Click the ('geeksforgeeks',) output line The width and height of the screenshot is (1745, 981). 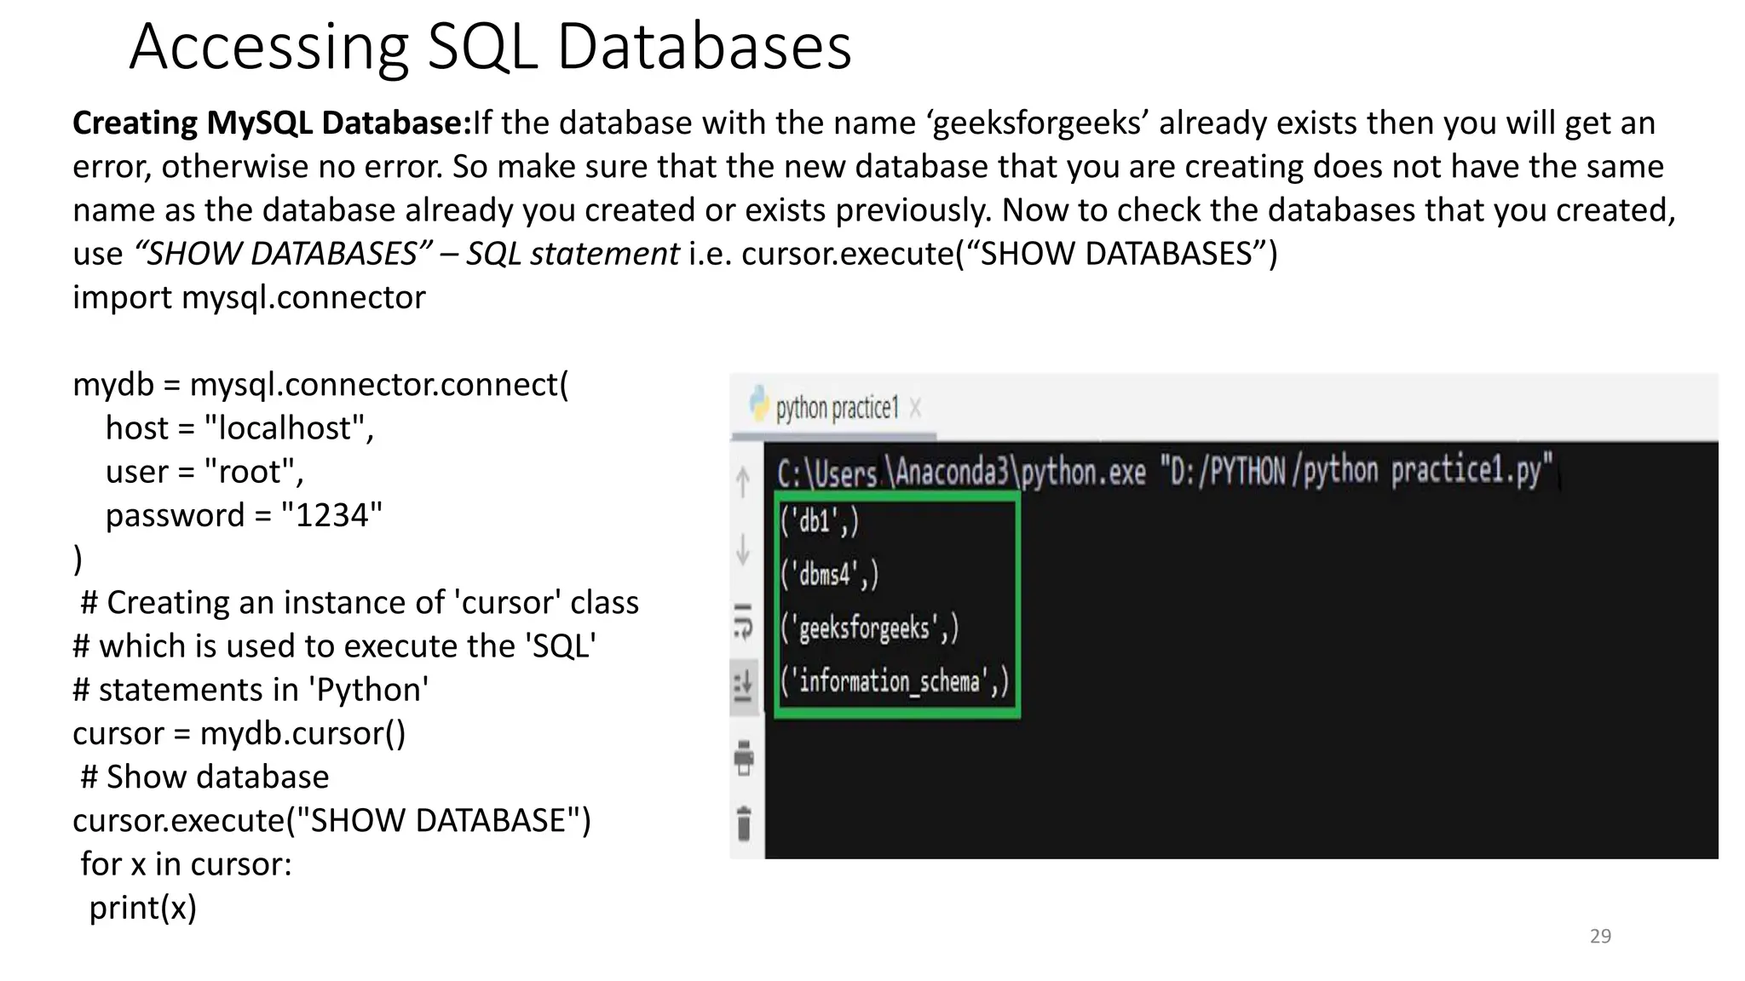[870, 628]
